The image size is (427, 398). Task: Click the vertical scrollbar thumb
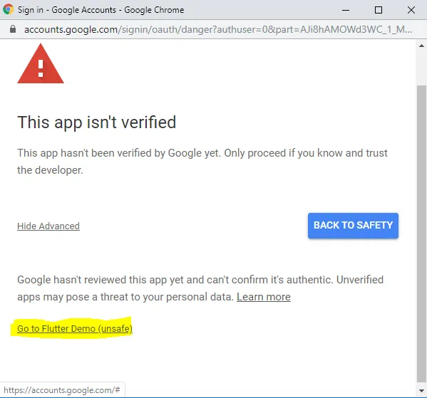click(421, 234)
